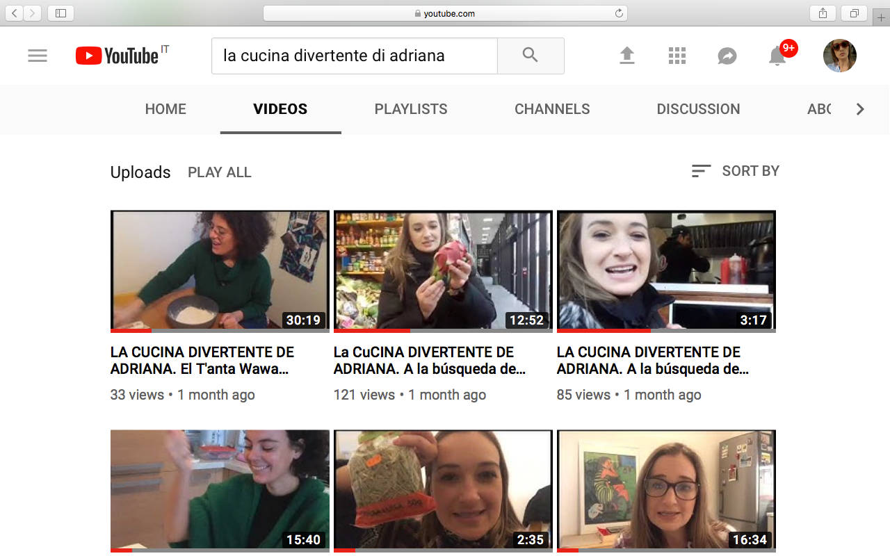Reload the page in Safari

coord(618,13)
